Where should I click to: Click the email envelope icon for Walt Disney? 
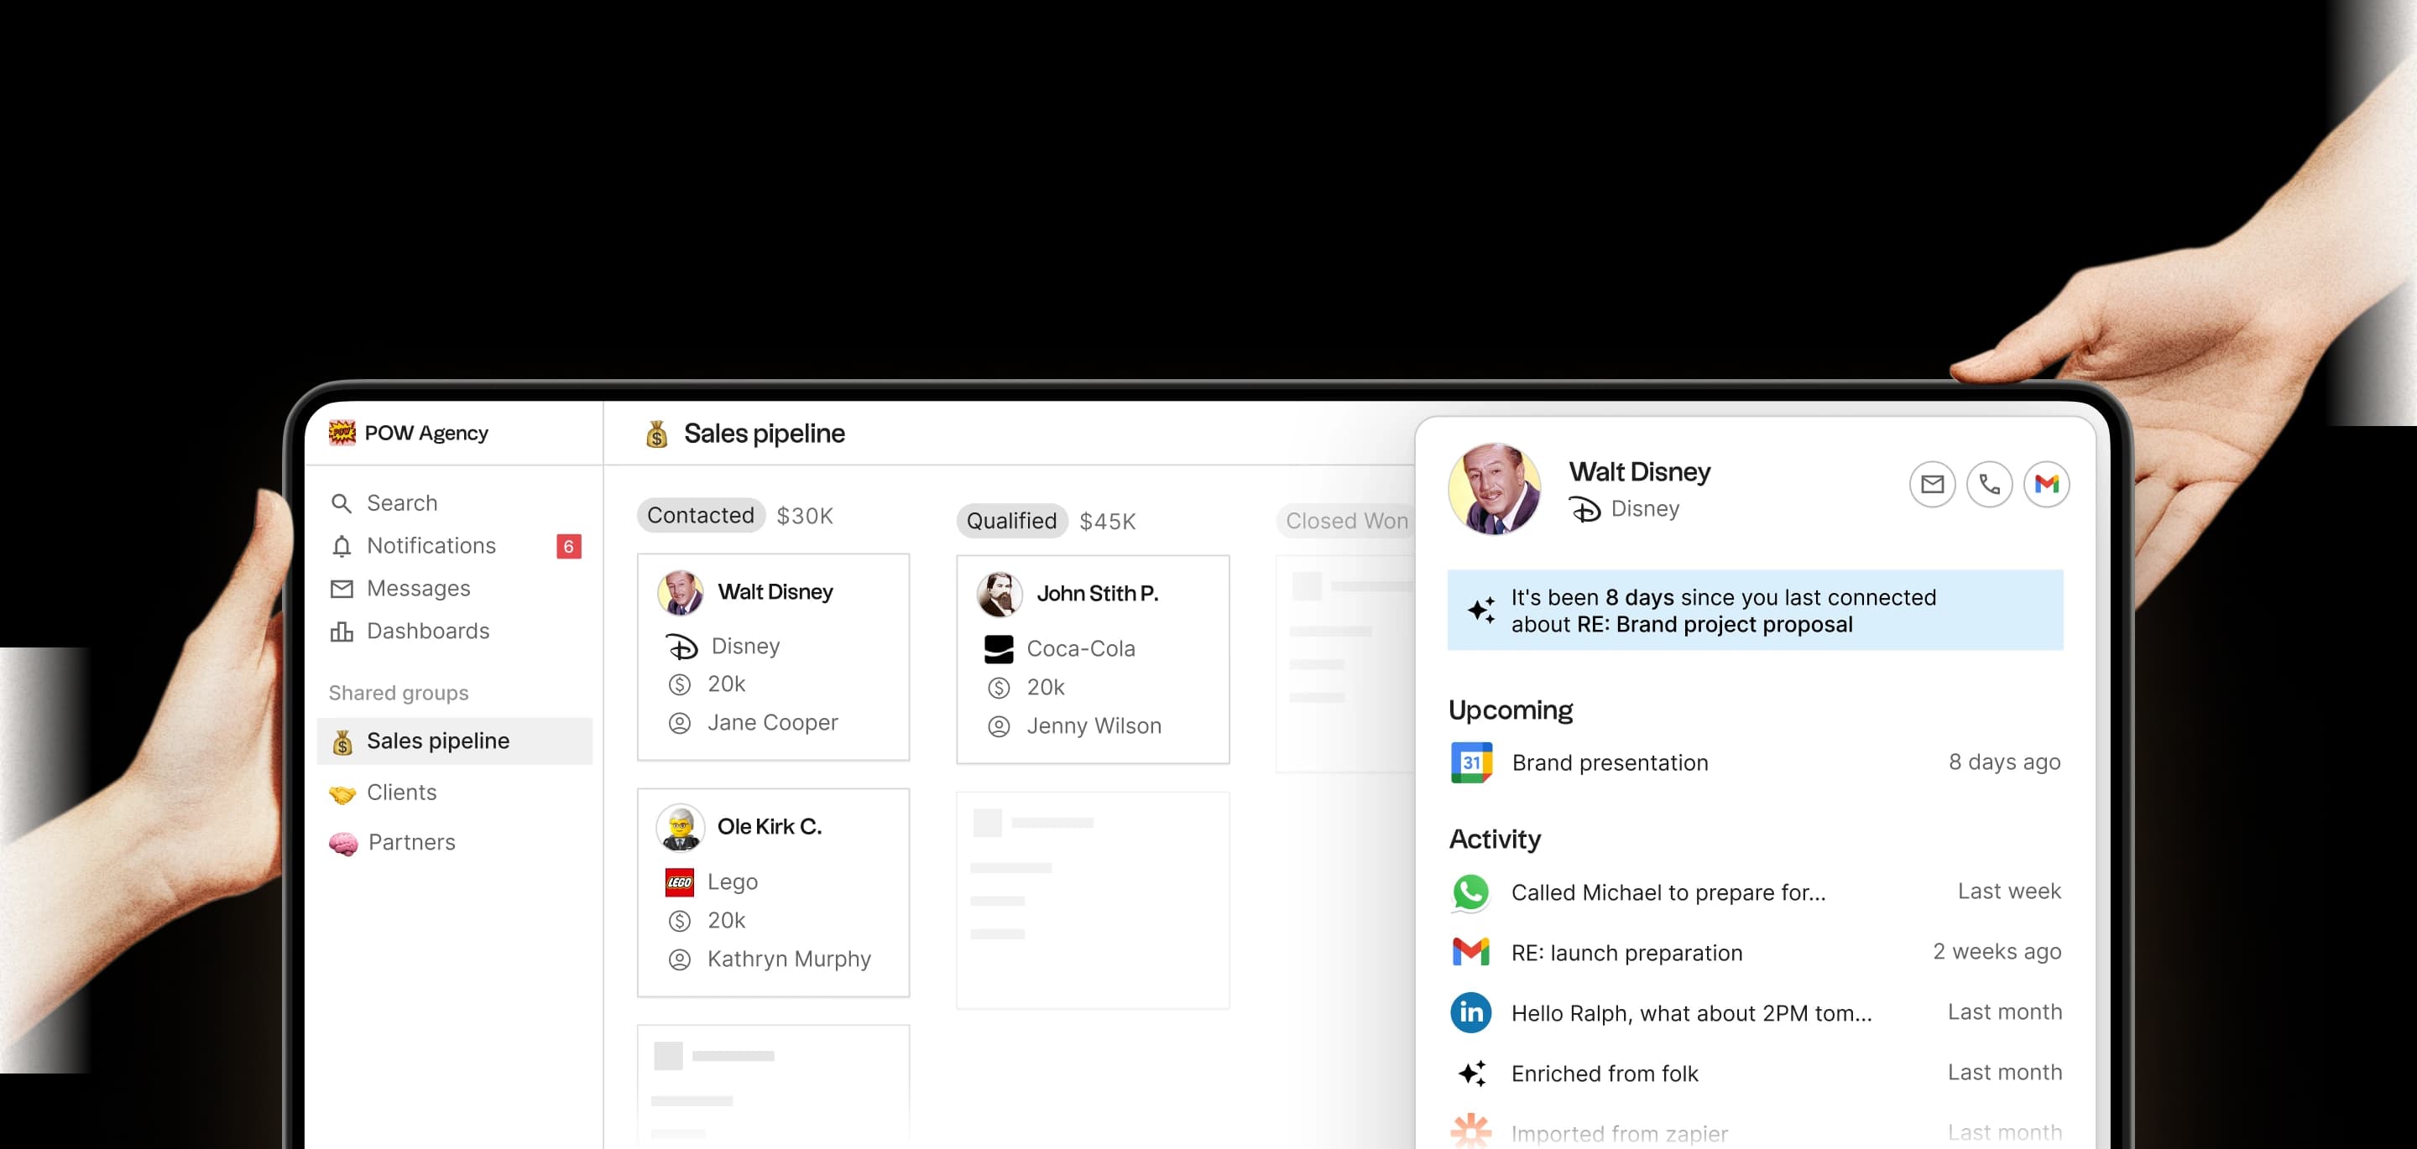(x=1932, y=484)
